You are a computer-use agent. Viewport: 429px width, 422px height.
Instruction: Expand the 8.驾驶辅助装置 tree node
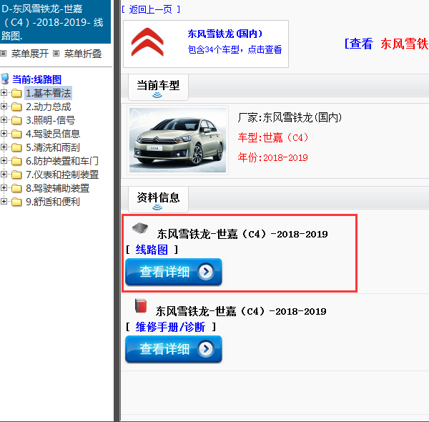(x=4, y=187)
